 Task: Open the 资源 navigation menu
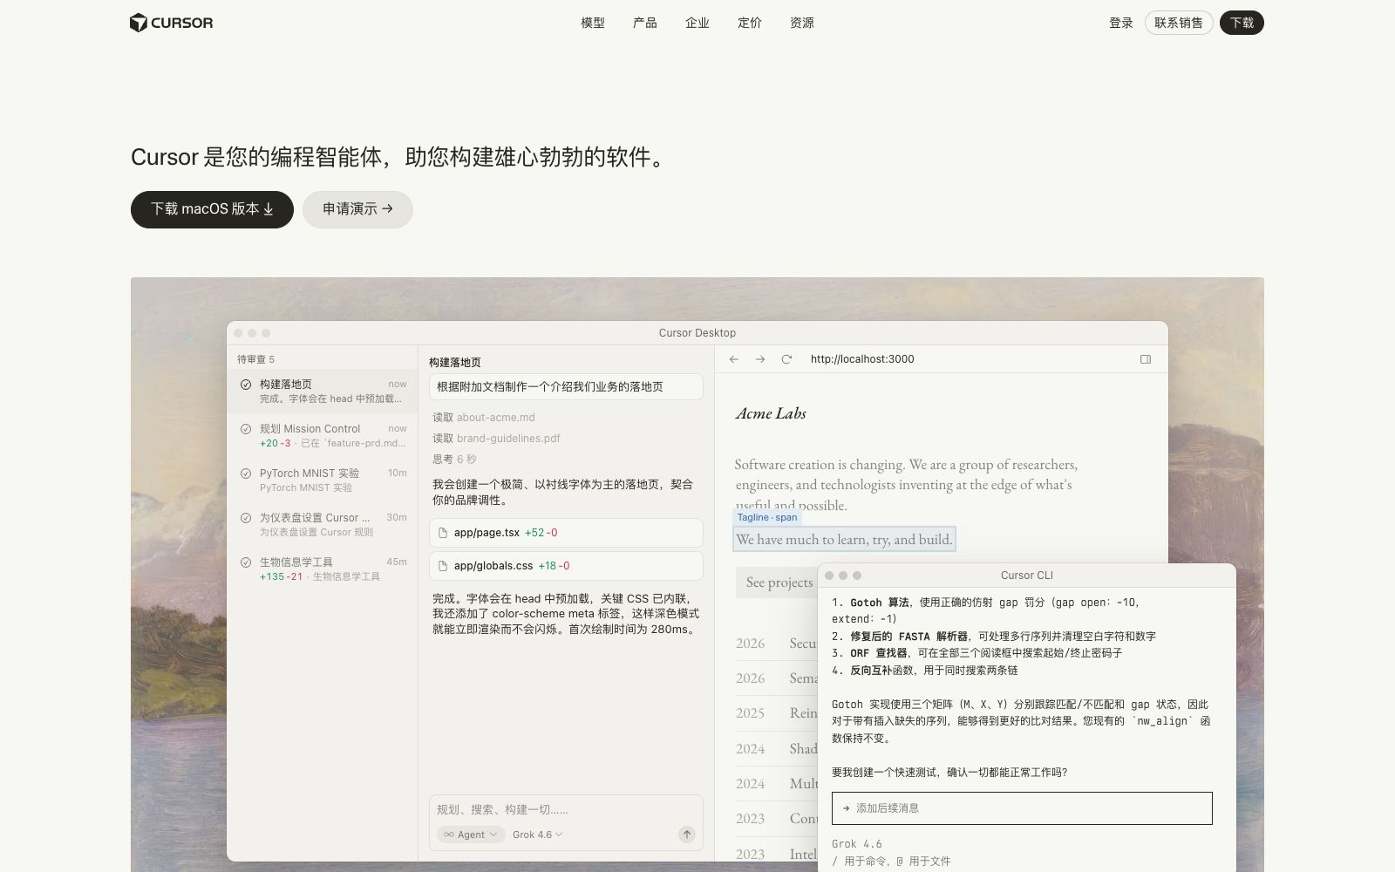coord(802,23)
